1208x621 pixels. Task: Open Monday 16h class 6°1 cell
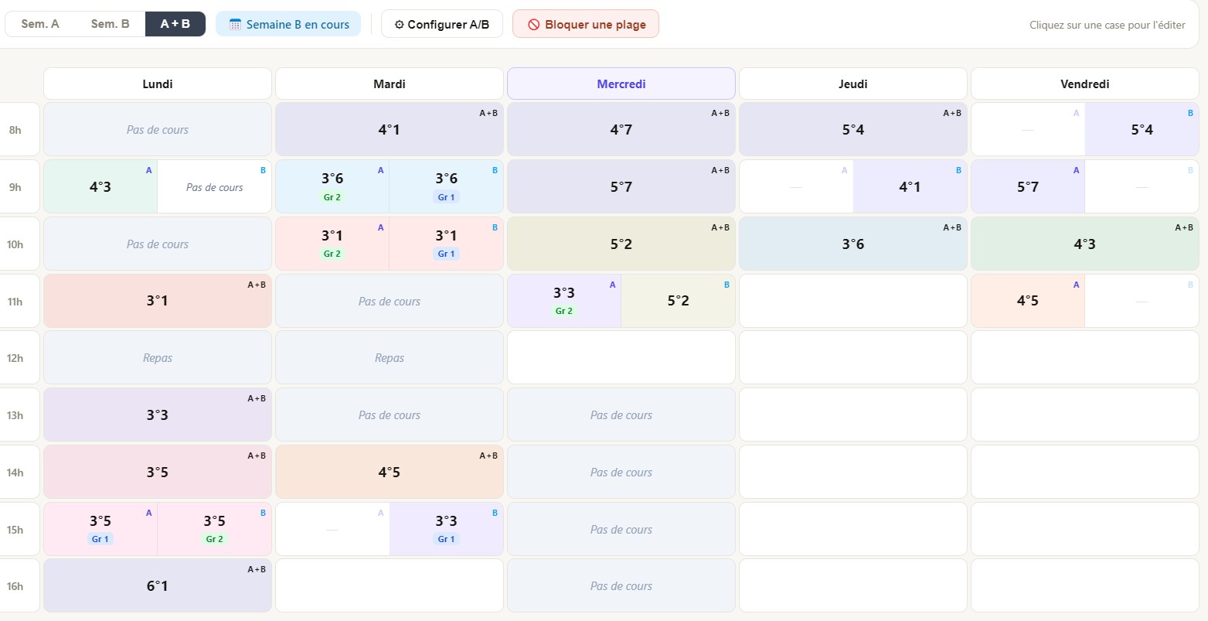pos(158,585)
